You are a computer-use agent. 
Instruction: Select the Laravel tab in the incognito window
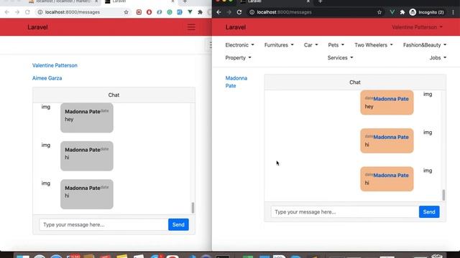275,1
